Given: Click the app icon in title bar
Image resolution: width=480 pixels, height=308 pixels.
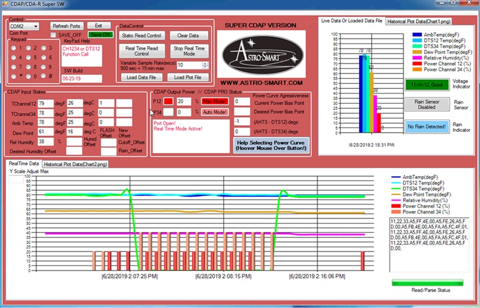Looking at the screenshot, I should pos(5,4).
